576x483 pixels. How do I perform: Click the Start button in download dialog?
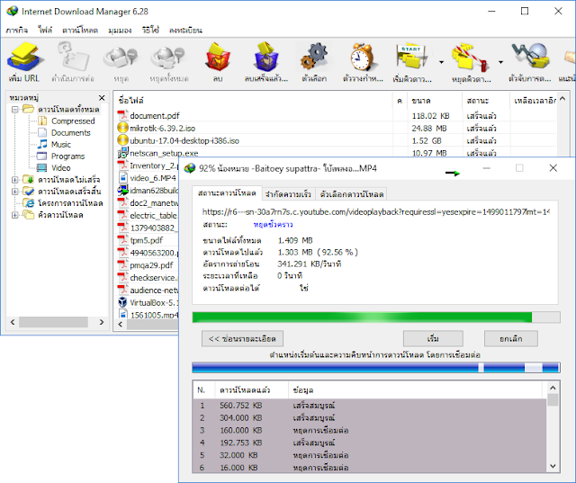(x=433, y=338)
